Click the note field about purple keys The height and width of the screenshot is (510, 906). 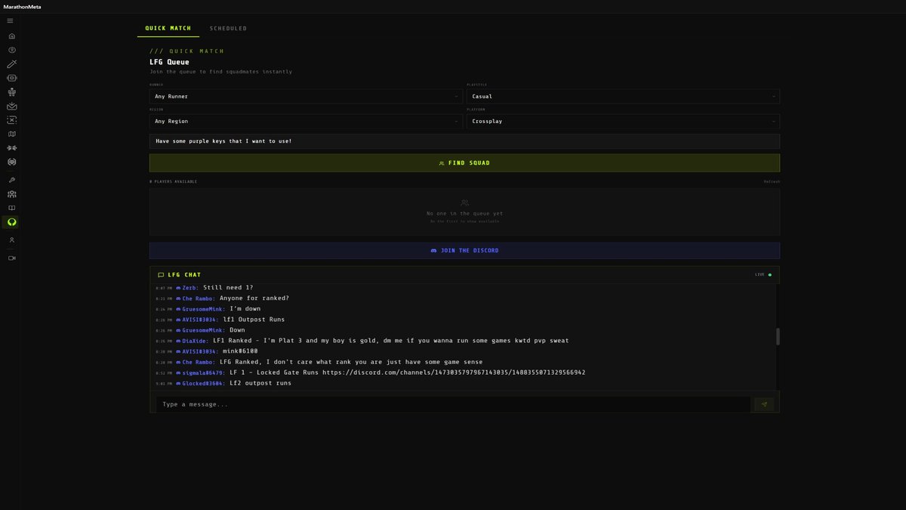(x=464, y=141)
